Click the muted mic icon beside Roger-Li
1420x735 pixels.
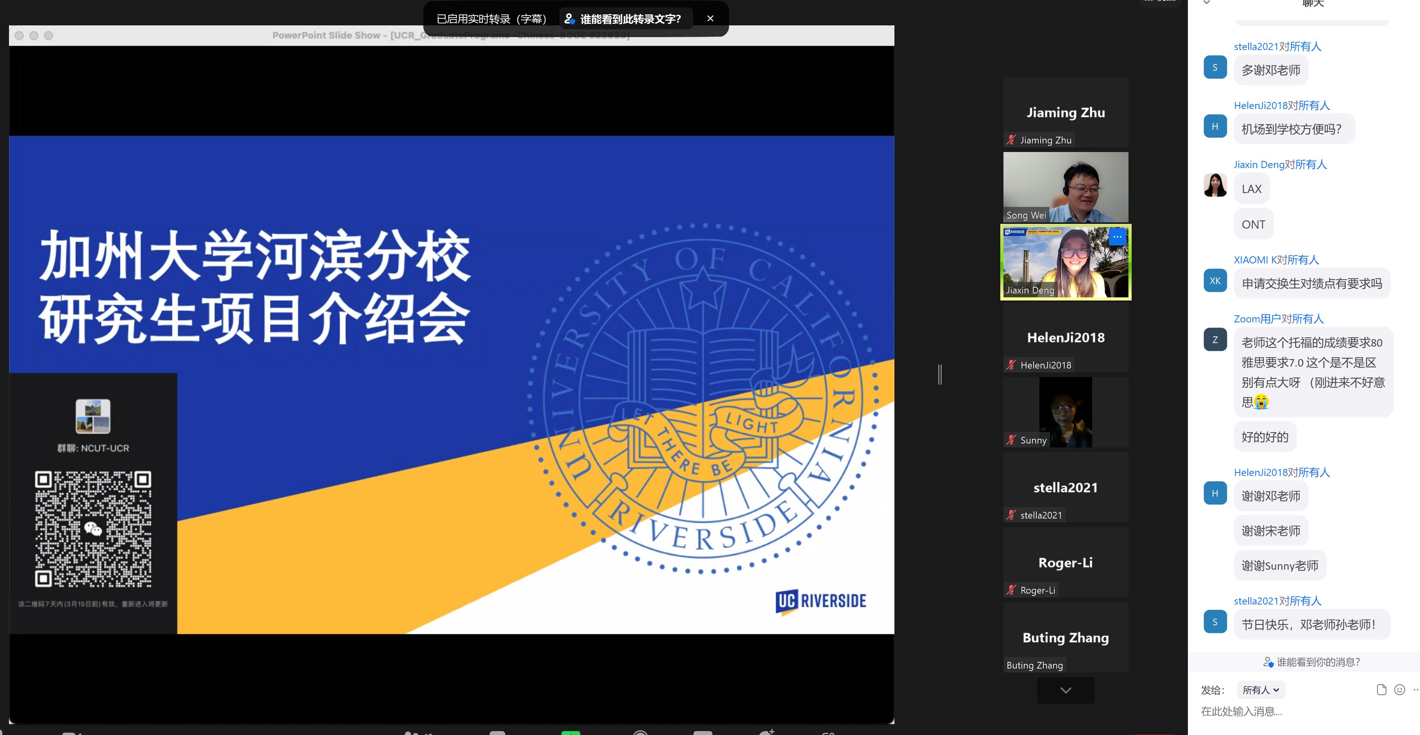pos(1011,590)
